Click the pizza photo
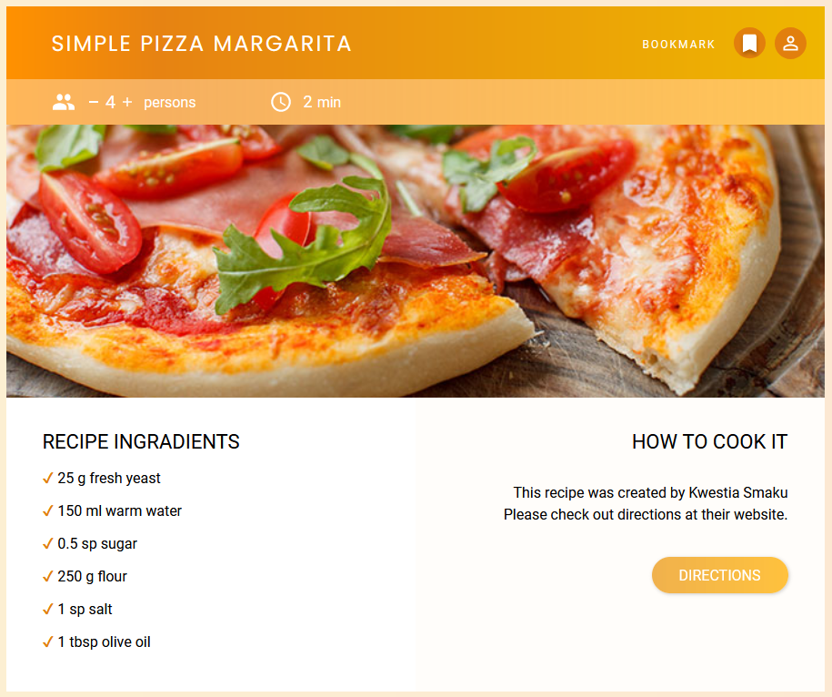 point(416,259)
